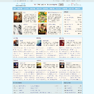The height and width of the screenshot is (94, 94).
Task: Open the glowing-orb cover in lower-right category
Action: click(x=62, y=65)
